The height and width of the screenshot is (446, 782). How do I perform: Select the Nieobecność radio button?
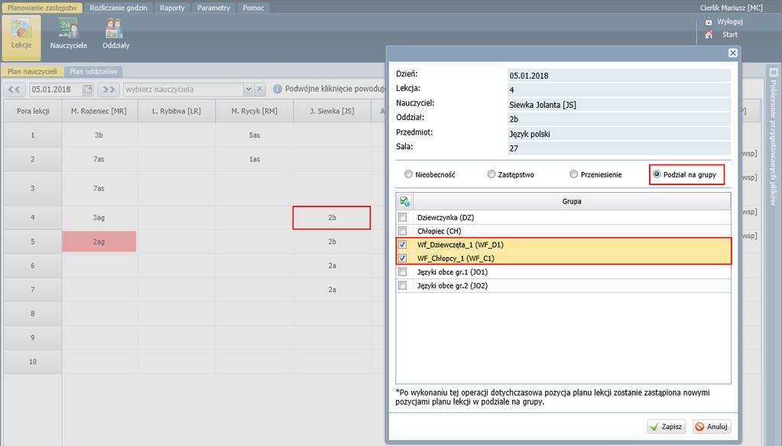[408, 174]
